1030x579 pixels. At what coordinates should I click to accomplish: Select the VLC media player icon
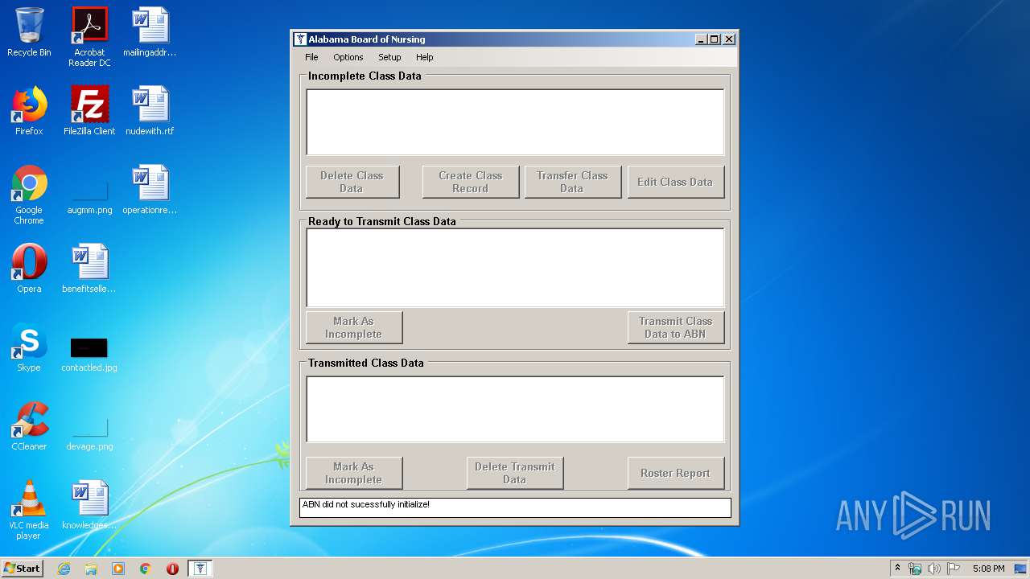coord(29,510)
